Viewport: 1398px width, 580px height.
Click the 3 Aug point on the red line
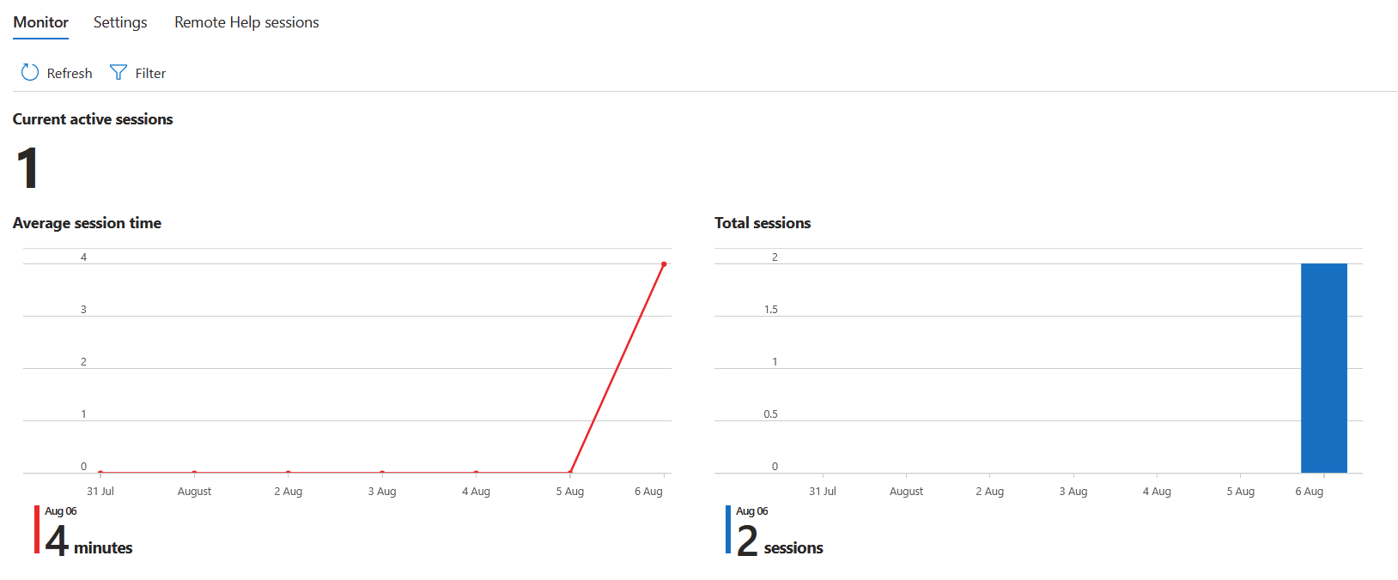382,472
